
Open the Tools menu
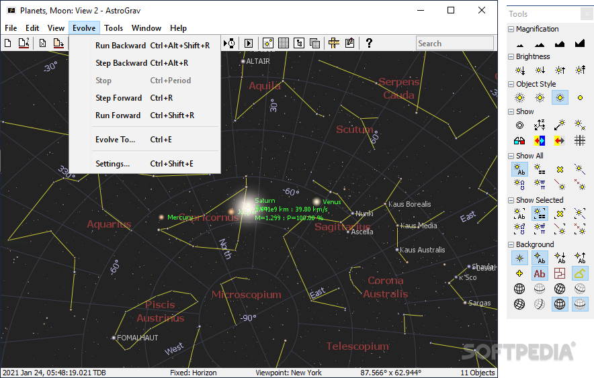[114, 28]
